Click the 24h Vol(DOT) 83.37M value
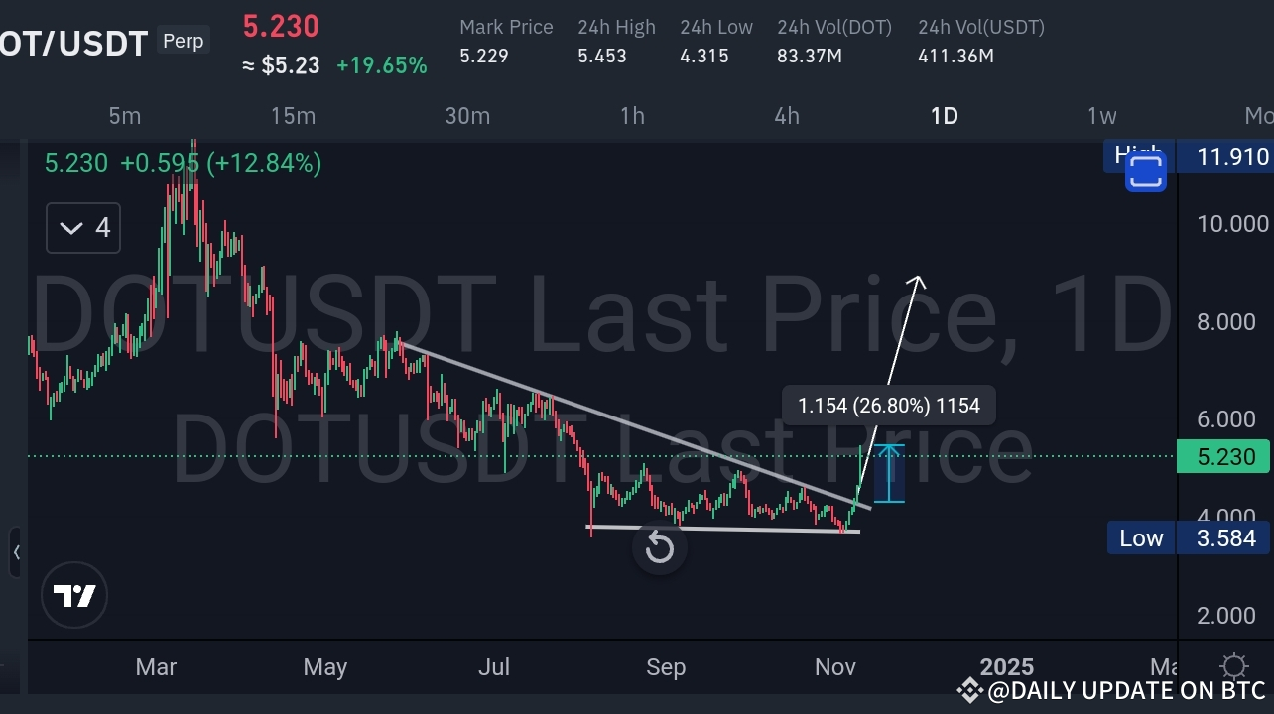 tap(810, 56)
